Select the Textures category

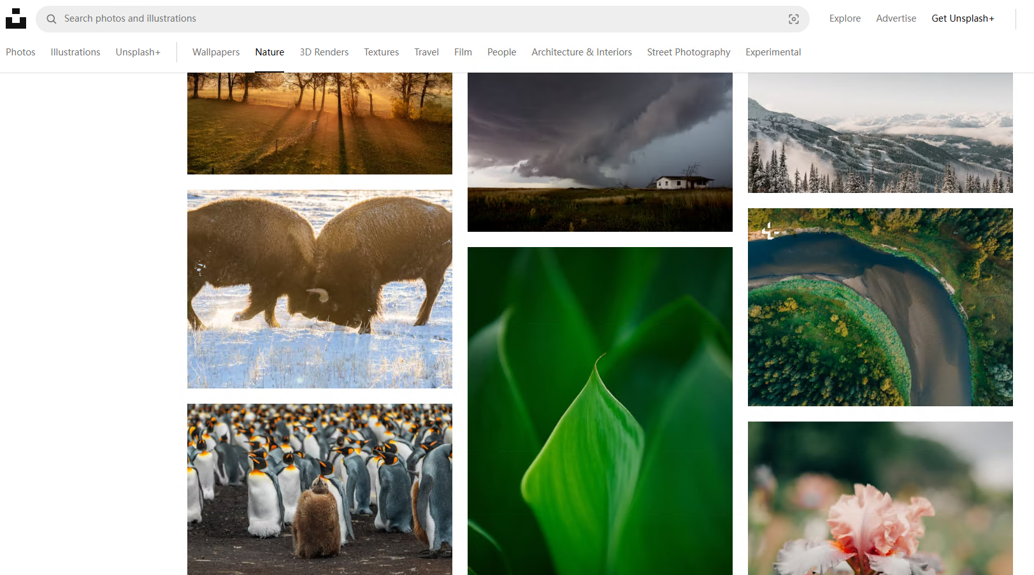click(382, 52)
